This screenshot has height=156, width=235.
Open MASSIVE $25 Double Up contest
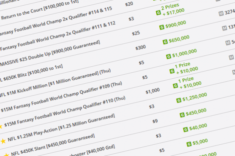click(x=50, y=54)
